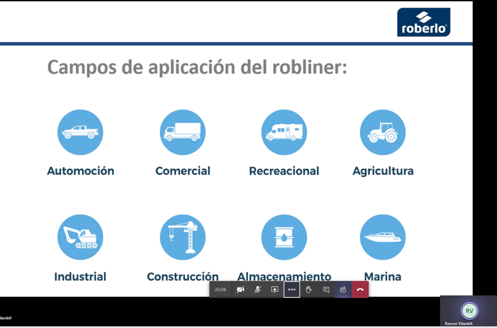Screen dimensions: 497x328
Task: Show the participants panel
Action: (x=343, y=289)
